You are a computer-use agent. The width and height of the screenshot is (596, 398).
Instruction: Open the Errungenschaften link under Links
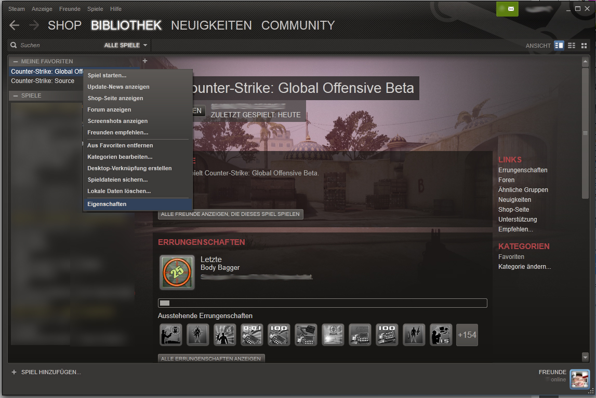click(x=523, y=170)
